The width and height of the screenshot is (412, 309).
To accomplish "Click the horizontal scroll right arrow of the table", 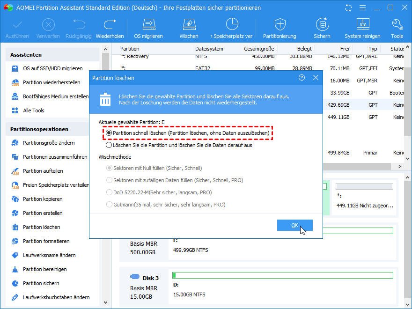I will pos(400,166).
